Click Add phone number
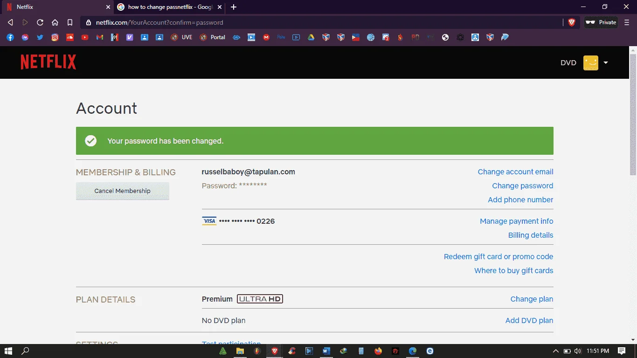This screenshot has height=358, width=637. (520, 200)
